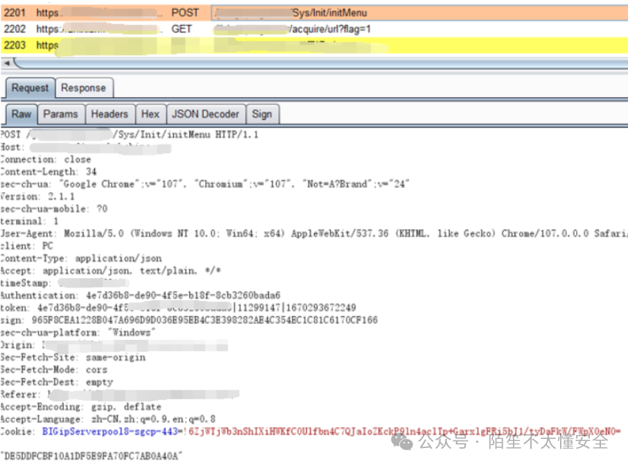This screenshot has height=466, width=628.
Task: Open the Raw view tab
Action: coord(21,114)
